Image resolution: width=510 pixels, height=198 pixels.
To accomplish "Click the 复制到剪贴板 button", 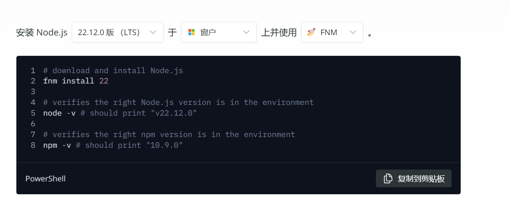I will (414, 178).
